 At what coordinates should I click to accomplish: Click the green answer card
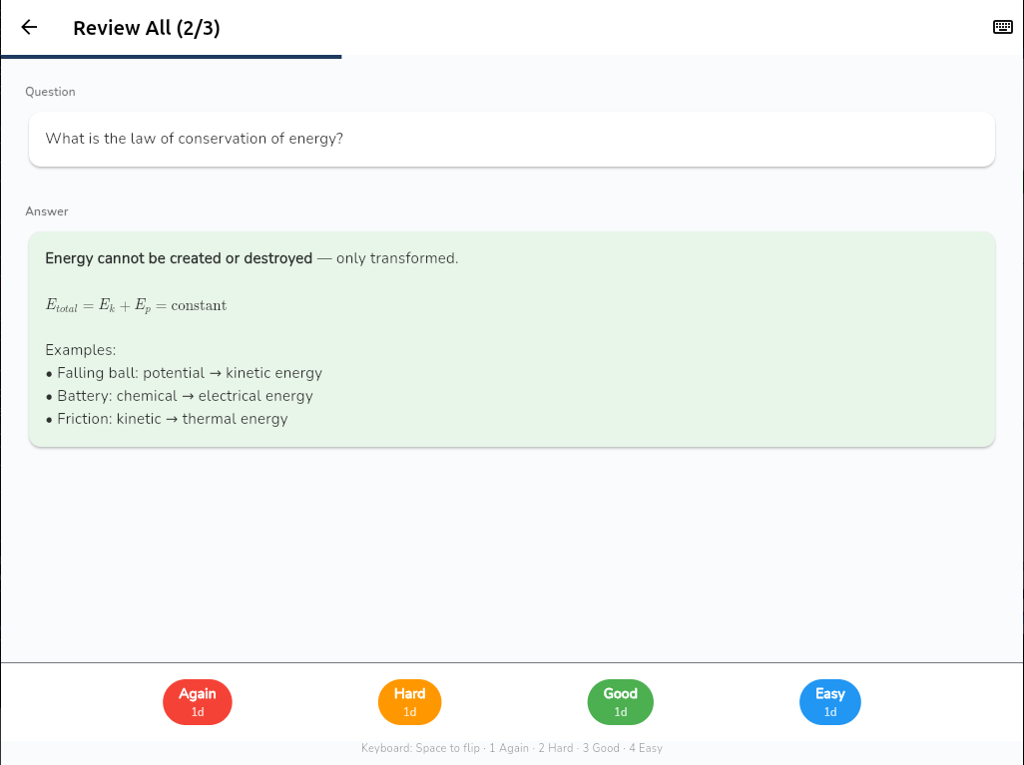point(512,339)
